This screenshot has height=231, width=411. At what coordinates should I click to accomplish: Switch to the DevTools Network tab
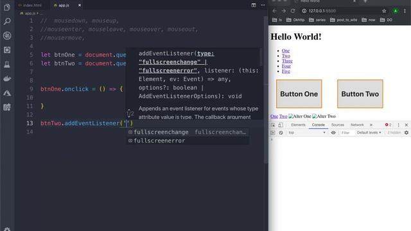(357, 125)
